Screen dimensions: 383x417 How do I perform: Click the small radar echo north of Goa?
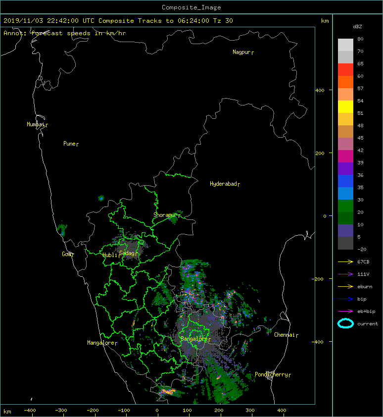[62, 229]
